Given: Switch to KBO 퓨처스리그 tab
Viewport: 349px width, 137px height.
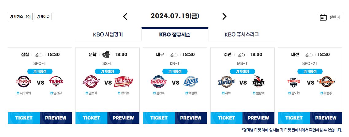Looking at the screenshot, I should (242, 35).
